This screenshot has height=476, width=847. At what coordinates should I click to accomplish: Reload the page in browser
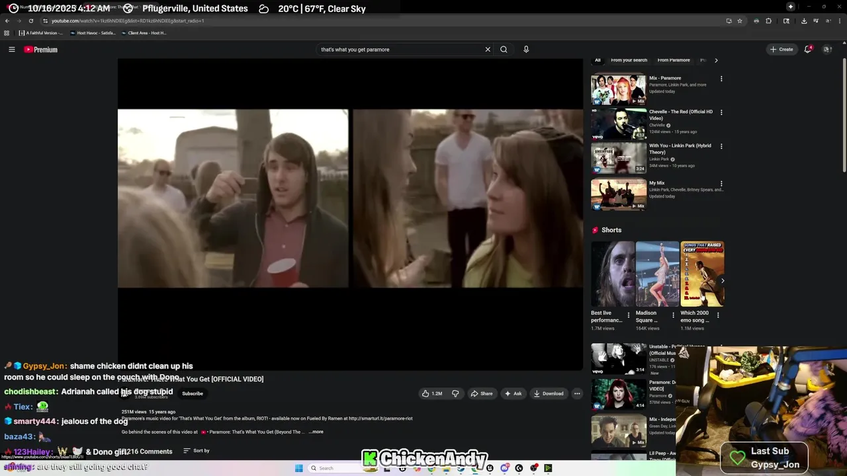coord(30,20)
